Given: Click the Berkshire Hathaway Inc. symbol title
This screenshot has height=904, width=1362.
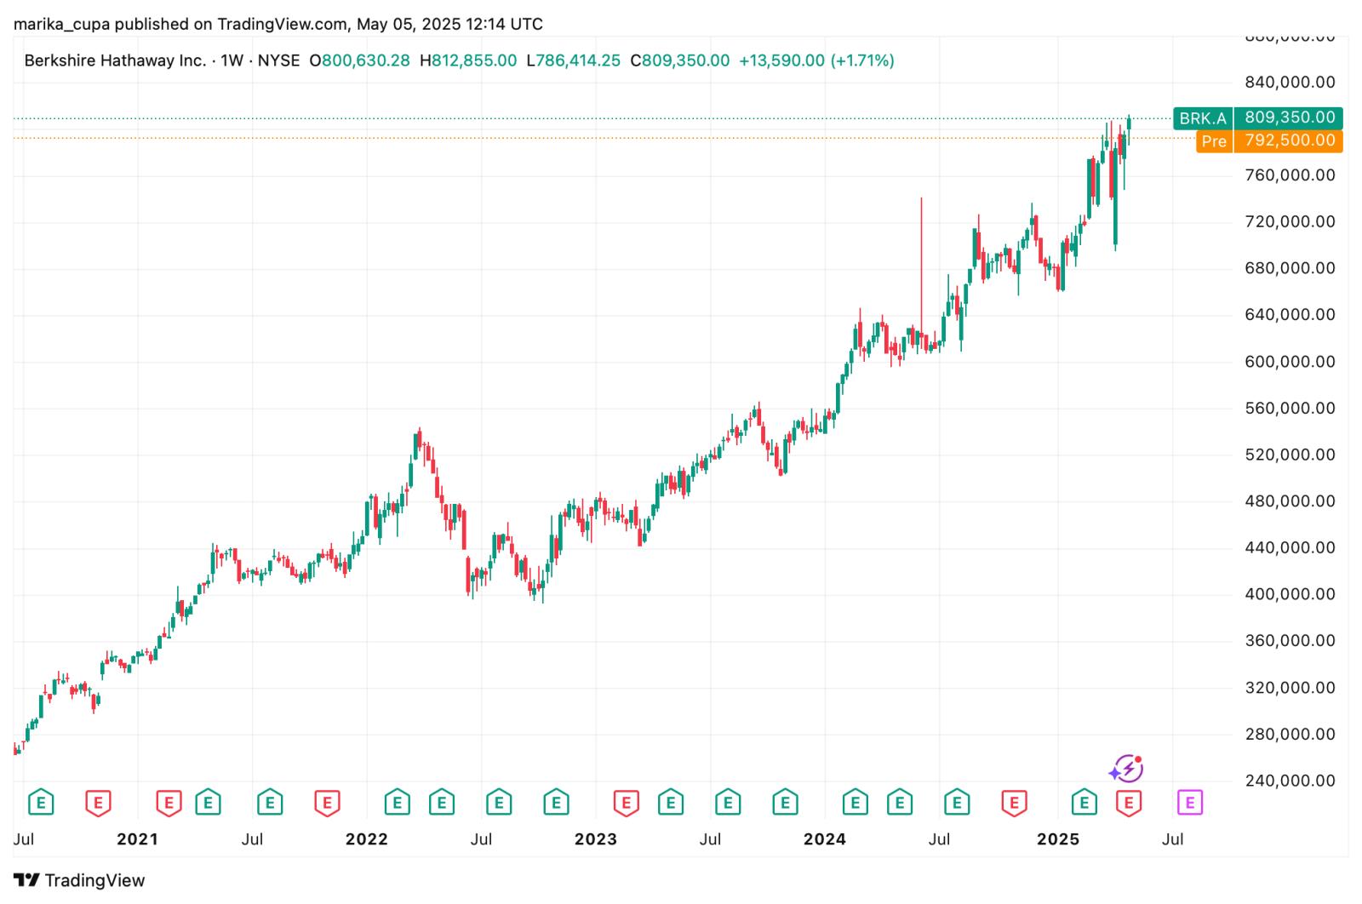Looking at the screenshot, I should (x=115, y=60).
